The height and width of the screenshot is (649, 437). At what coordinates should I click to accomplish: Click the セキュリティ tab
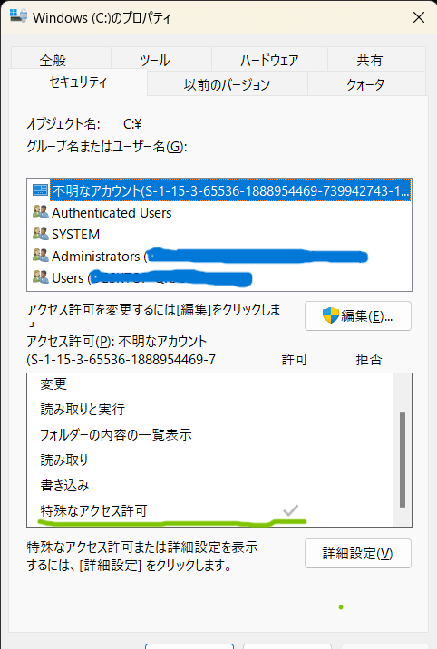pyautogui.click(x=78, y=82)
